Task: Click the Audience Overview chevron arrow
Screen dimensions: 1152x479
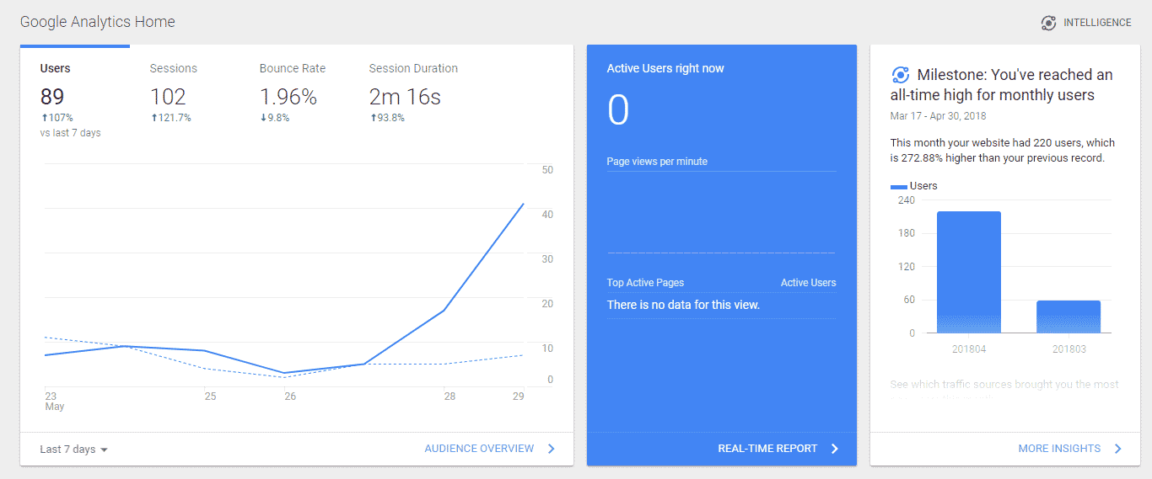Action: [552, 449]
